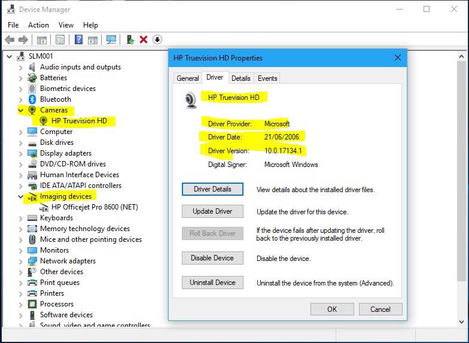Click the Batteries category icon
469x343 pixels.
(x=32, y=78)
